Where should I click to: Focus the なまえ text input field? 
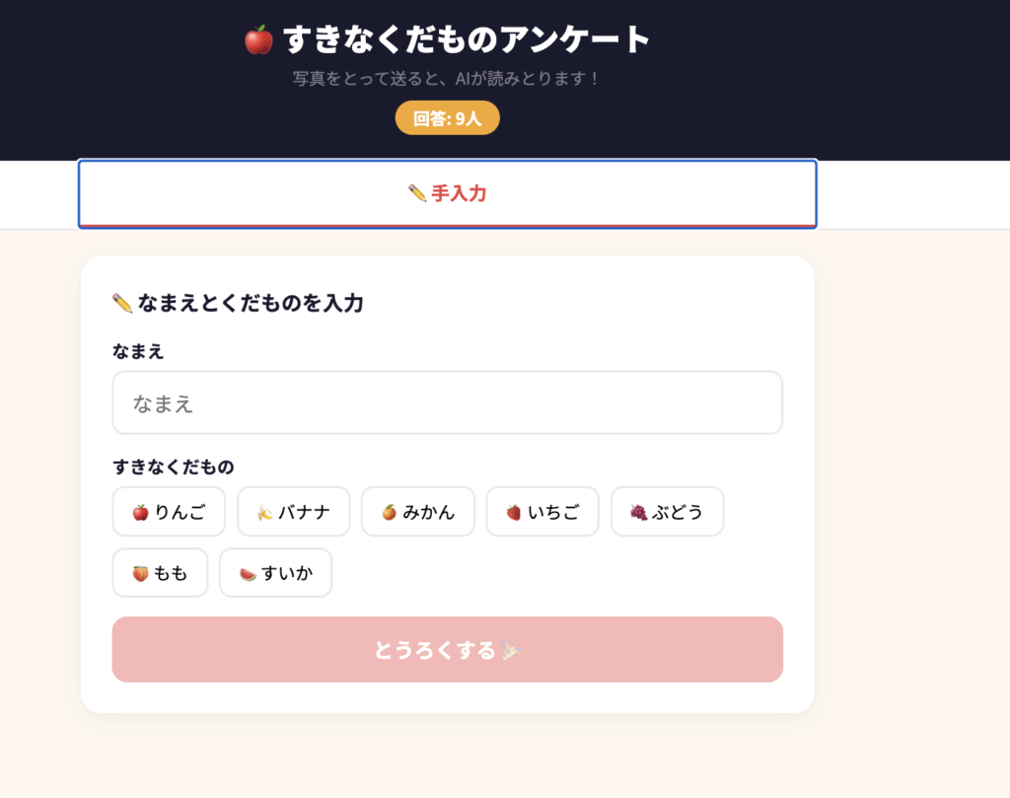point(447,402)
